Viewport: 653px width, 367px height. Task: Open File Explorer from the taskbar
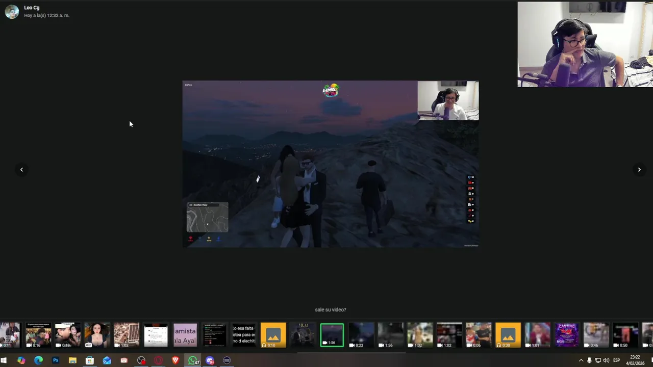72,360
